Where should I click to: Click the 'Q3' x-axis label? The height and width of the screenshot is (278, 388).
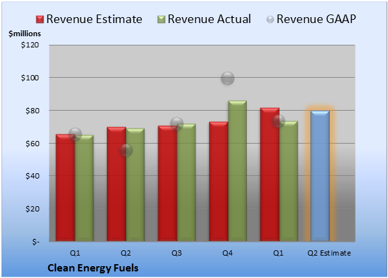click(177, 253)
